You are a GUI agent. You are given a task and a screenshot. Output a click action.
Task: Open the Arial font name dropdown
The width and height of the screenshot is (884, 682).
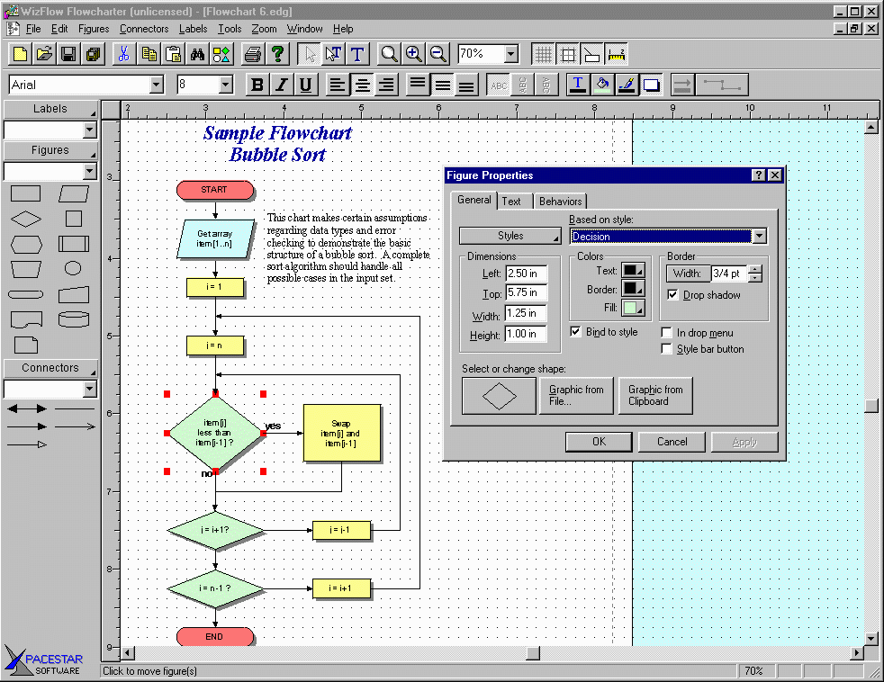[157, 85]
